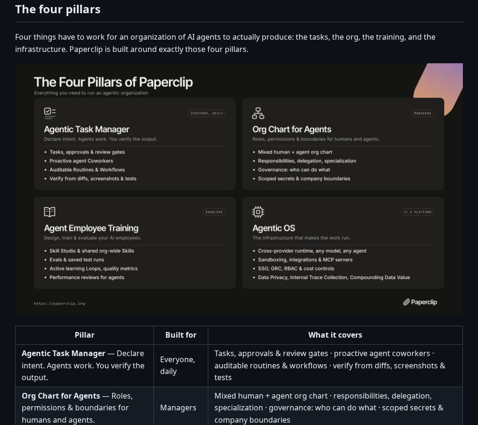
Task: Click the 'Built for' table column header
Action: (181, 335)
